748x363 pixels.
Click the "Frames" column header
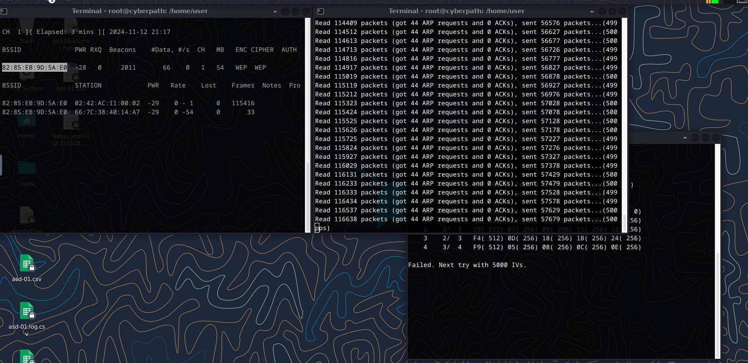point(243,85)
